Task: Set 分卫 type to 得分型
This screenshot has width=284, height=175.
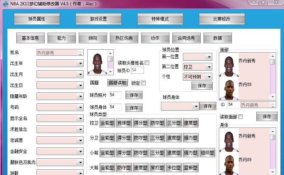Action: click(124, 138)
